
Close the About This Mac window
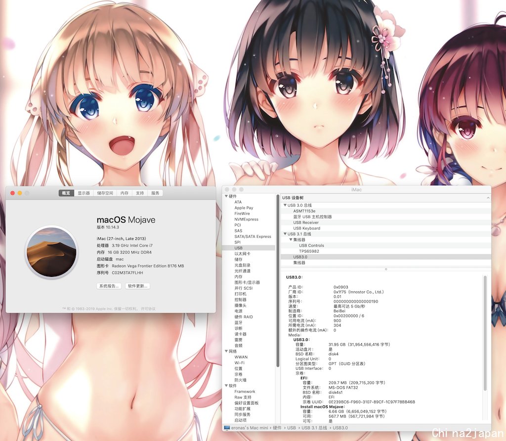click(12, 193)
